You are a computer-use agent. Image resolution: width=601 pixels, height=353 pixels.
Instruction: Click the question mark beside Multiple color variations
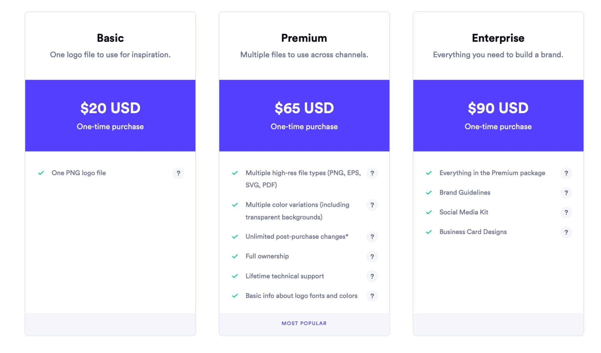(372, 205)
